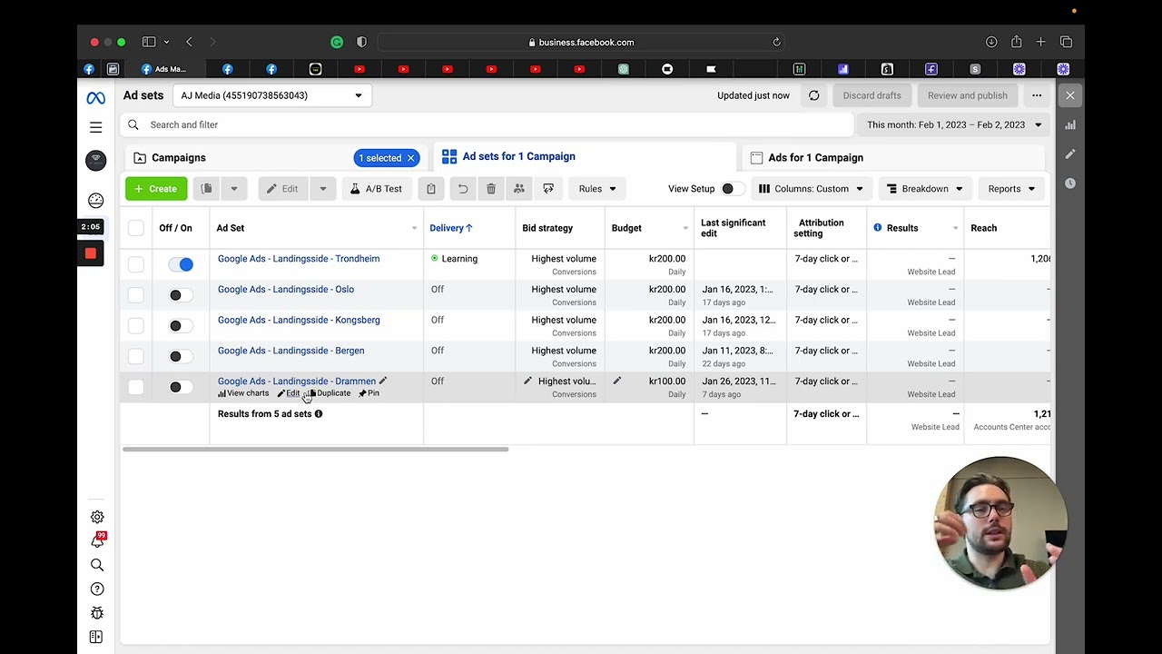Click the green Create button
Screen dimensions: 1162x654
tap(156, 189)
